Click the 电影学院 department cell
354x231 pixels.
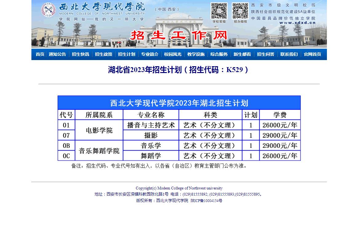pyautogui.click(x=99, y=130)
